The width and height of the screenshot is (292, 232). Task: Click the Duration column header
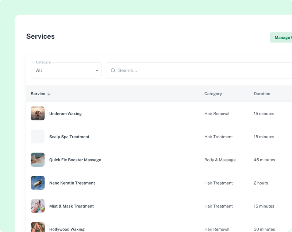[262, 94]
